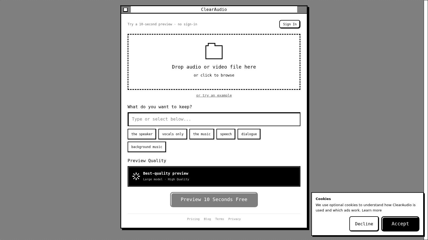Accept the cookies
The height and width of the screenshot is (240, 428).
pos(400,224)
